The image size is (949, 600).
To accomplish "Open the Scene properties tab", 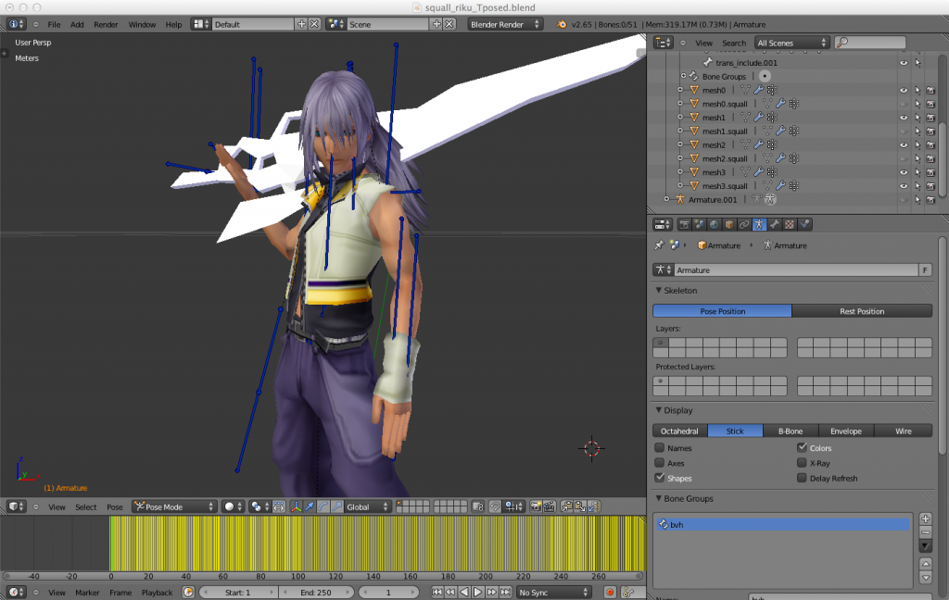I will point(700,224).
